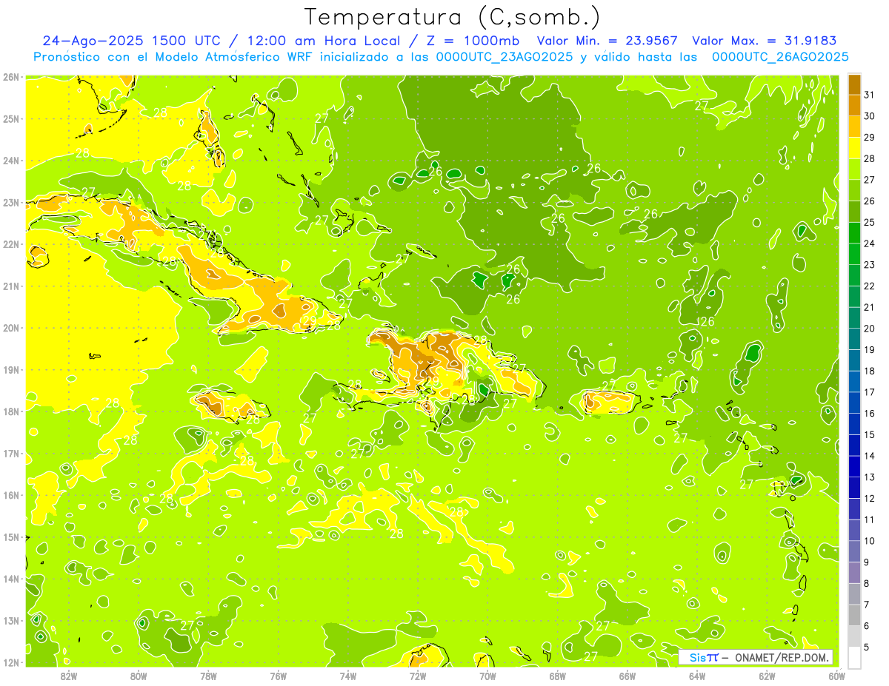The width and height of the screenshot is (889, 686).
Task: Click the 23N latitude axis label
Action: click(x=10, y=202)
